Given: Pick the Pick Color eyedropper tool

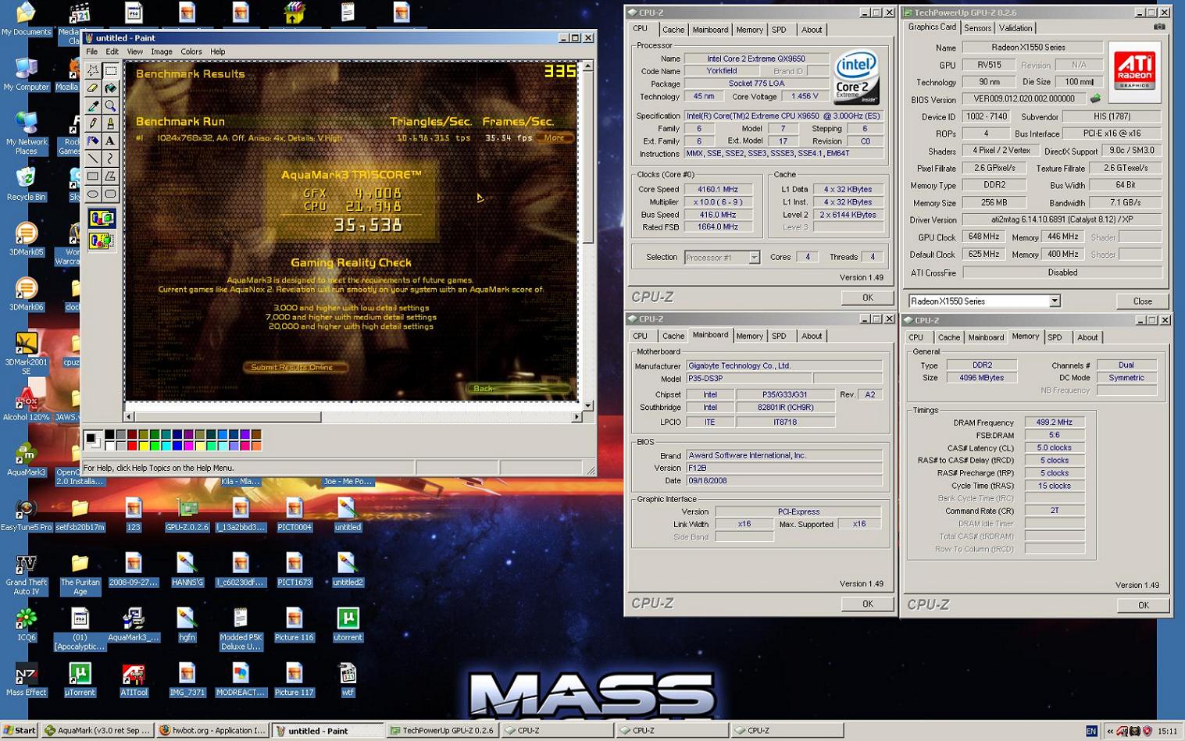Looking at the screenshot, I should [x=93, y=105].
